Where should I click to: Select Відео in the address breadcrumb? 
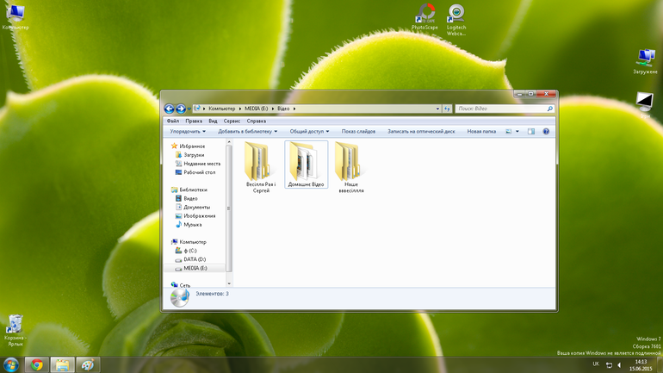(x=283, y=109)
